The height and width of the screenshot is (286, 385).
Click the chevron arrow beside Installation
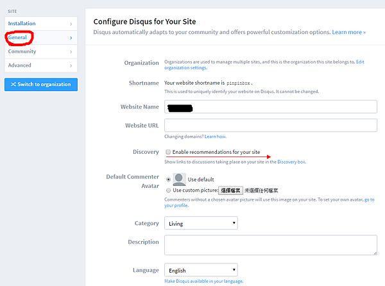coord(71,24)
